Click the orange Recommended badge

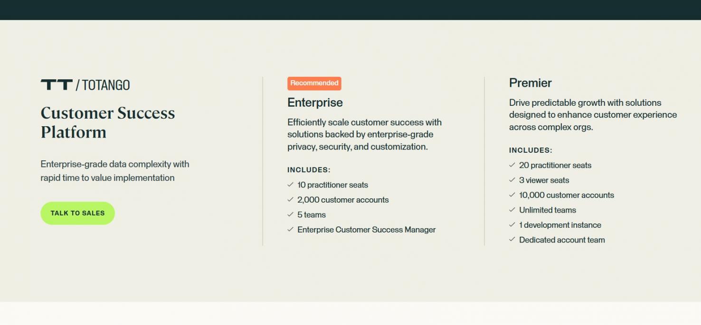click(x=314, y=83)
